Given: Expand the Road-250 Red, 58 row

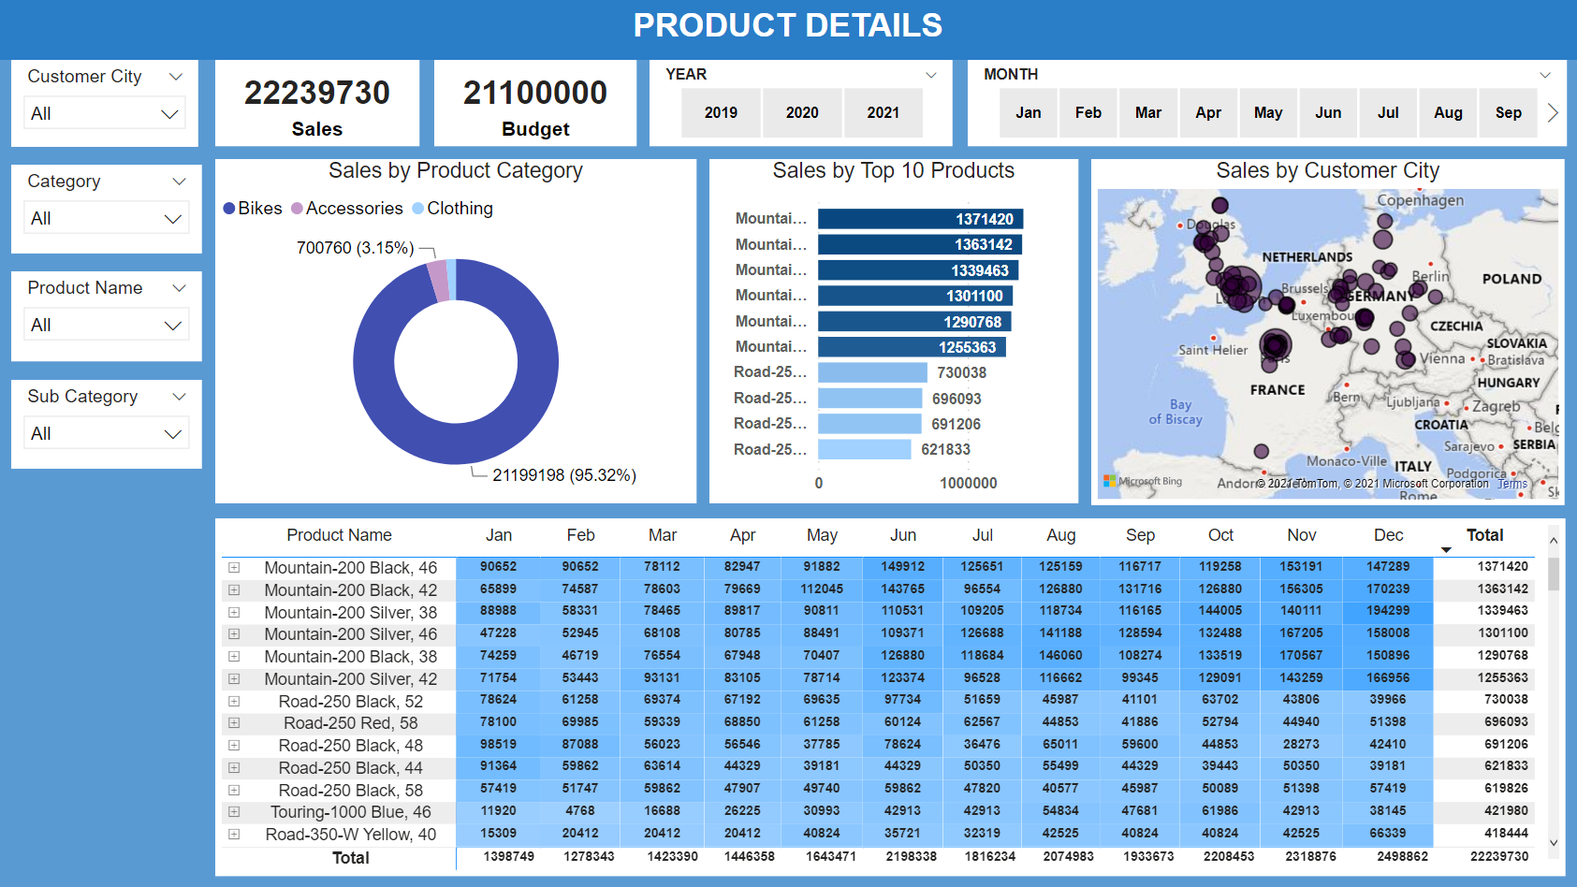Looking at the screenshot, I should click(x=234, y=722).
